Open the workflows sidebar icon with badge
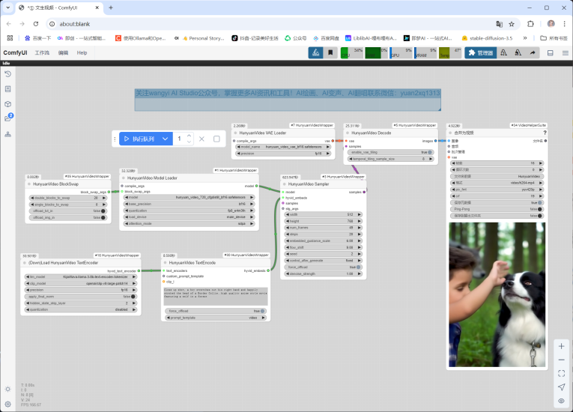Image resolution: width=573 pixels, height=412 pixels. (7, 118)
